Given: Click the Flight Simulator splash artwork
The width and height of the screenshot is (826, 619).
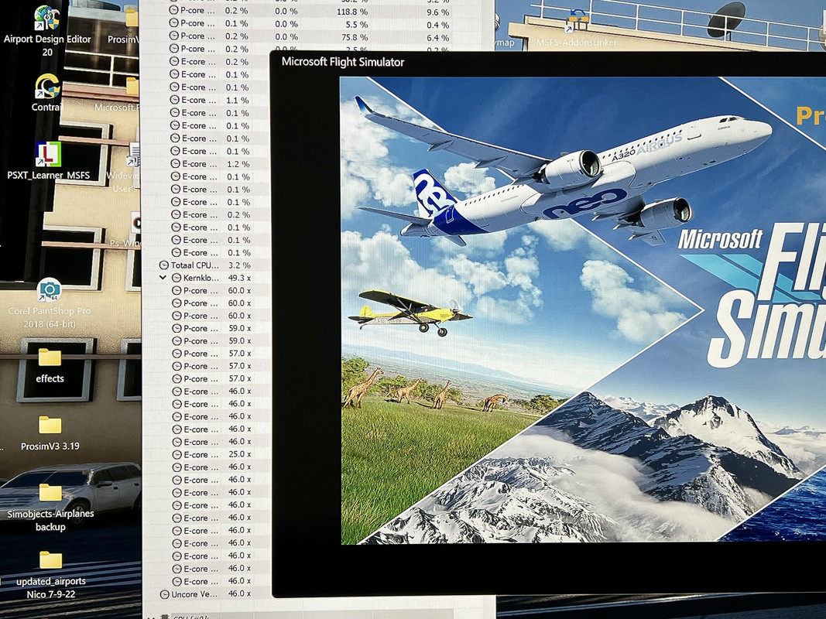Looking at the screenshot, I should 583,310.
